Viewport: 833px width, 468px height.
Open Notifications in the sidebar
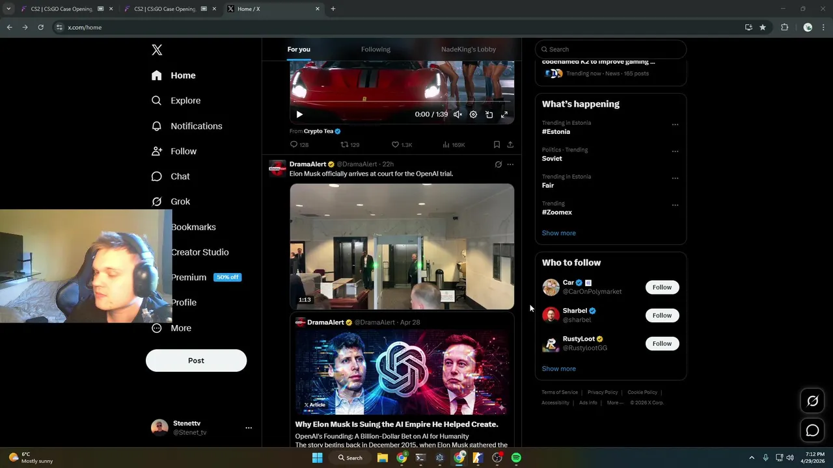187,126
